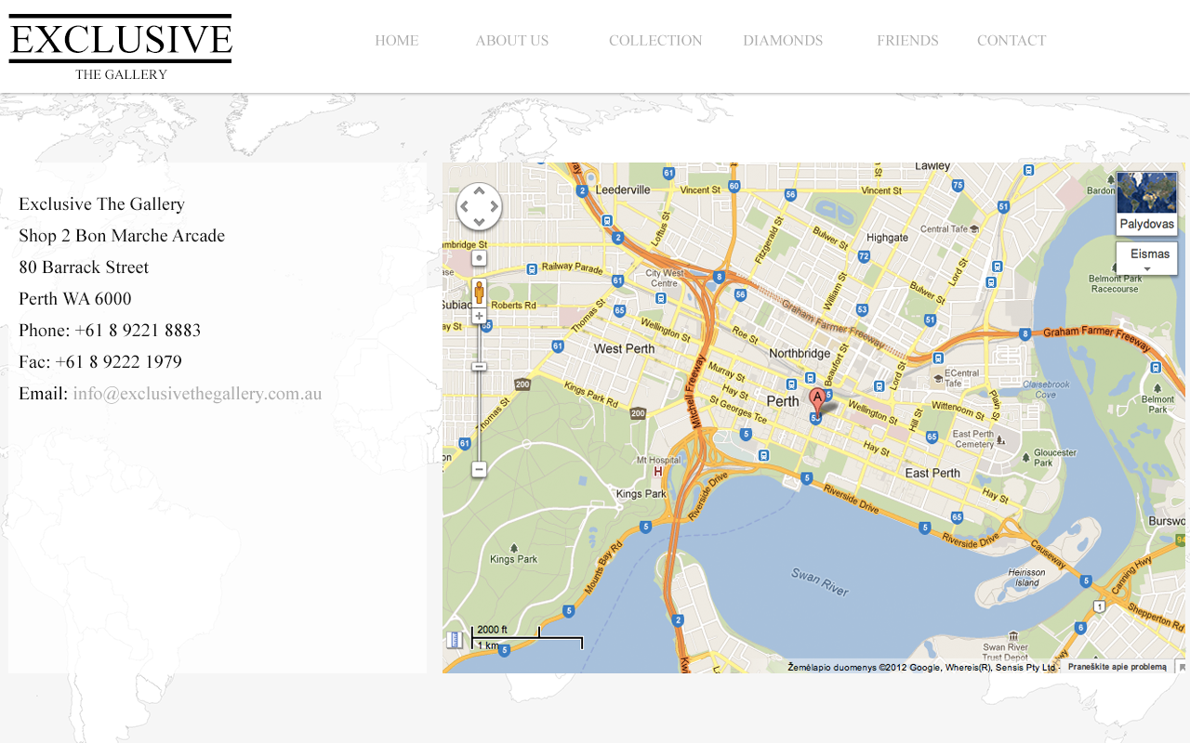Image resolution: width=1190 pixels, height=743 pixels.
Task: Click the pan left arrow on compass control
Action: pyautogui.click(x=463, y=207)
